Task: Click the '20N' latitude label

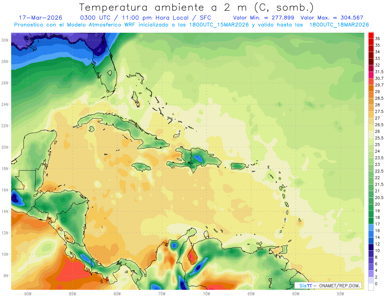Action: coord(5,147)
